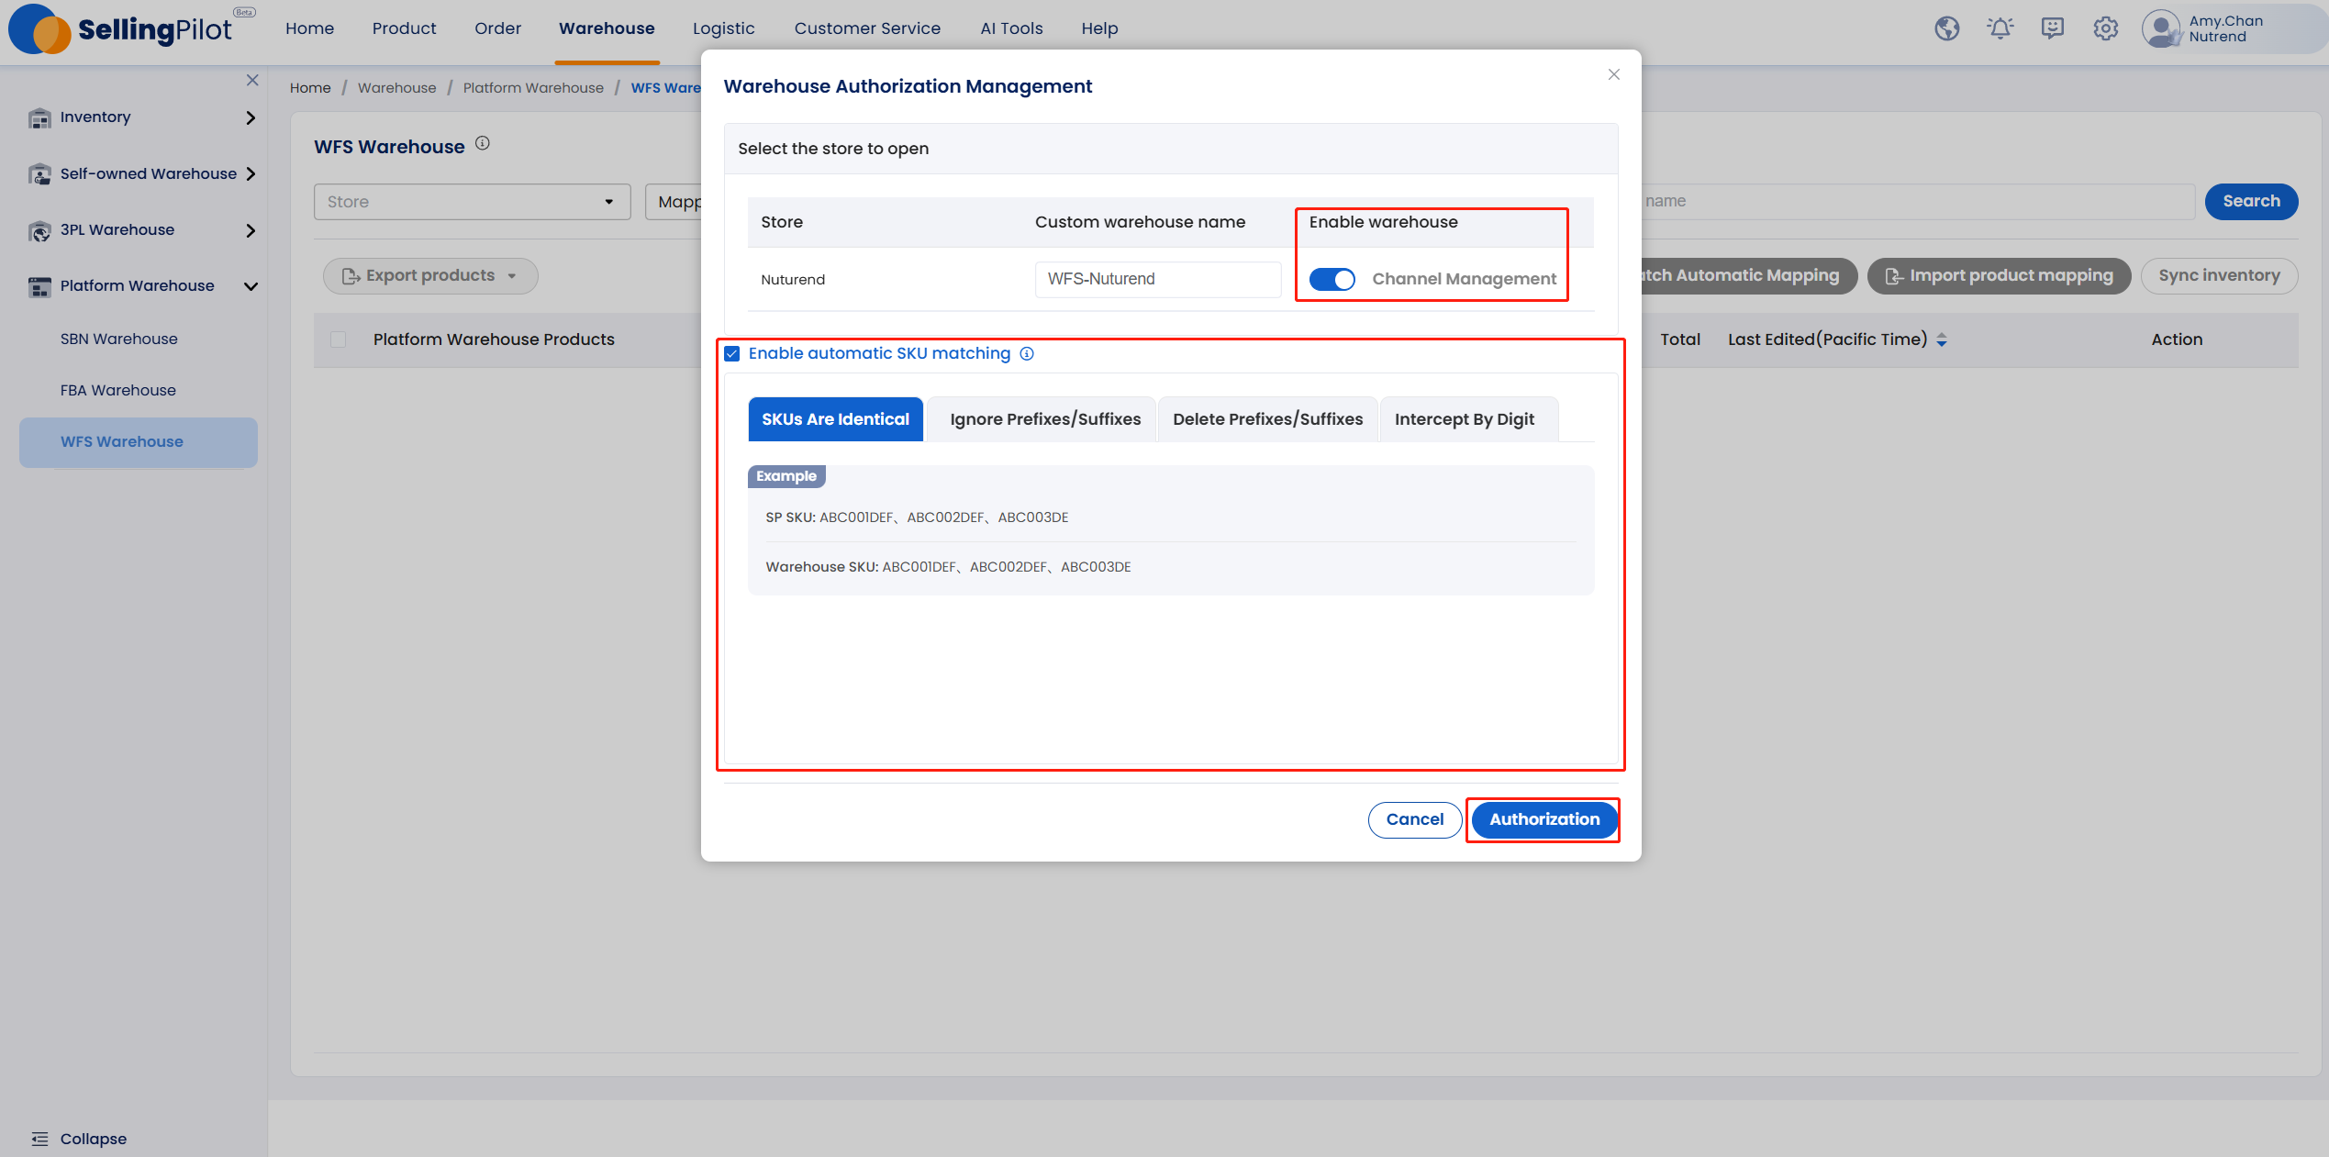Check the select-all products table checkbox

pyautogui.click(x=339, y=339)
